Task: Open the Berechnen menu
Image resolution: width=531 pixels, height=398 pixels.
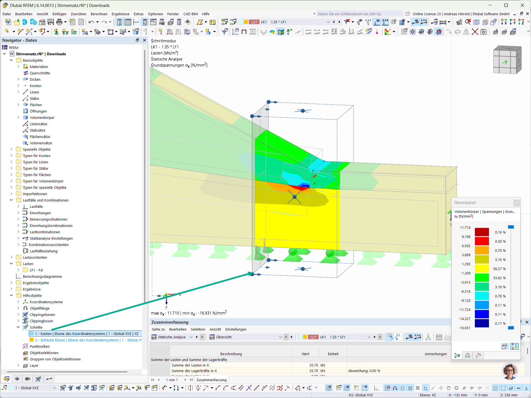Action: [99, 14]
